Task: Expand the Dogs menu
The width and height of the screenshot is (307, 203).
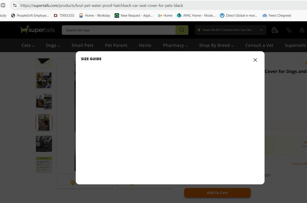Action: point(53,46)
